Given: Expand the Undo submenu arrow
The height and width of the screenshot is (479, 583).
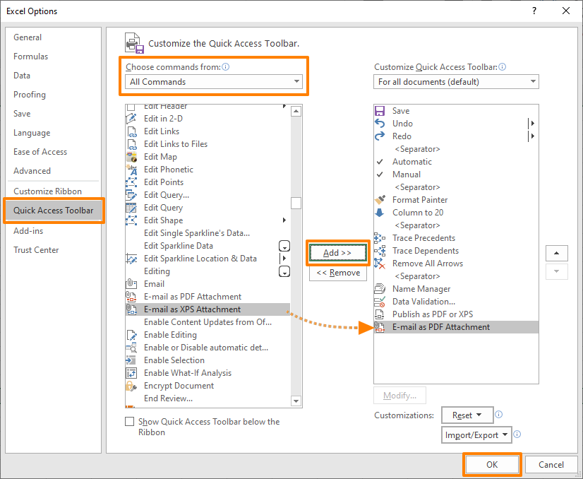Looking at the screenshot, I should [x=532, y=124].
